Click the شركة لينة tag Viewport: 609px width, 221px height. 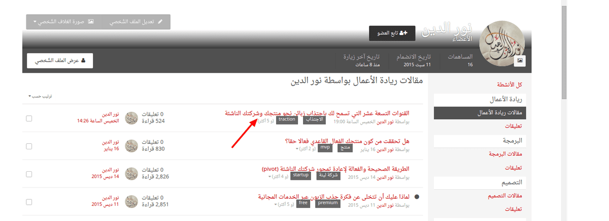point(328,176)
